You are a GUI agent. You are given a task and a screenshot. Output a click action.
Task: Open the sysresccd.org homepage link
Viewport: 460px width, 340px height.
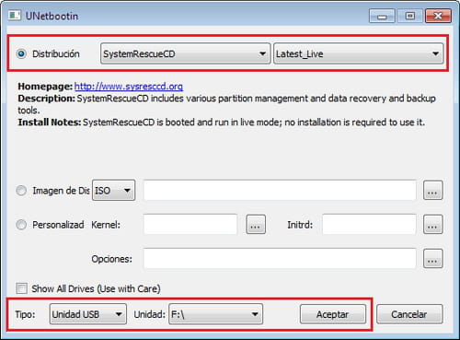(x=129, y=87)
